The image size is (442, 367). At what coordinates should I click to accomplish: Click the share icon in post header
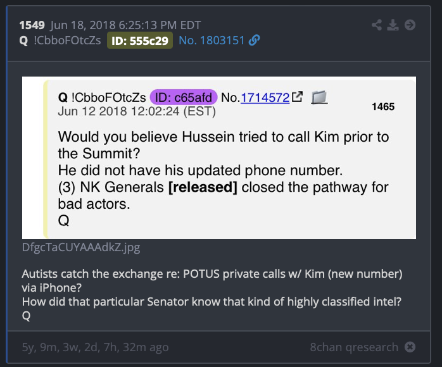pyautogui.click(x=377, y=25)
